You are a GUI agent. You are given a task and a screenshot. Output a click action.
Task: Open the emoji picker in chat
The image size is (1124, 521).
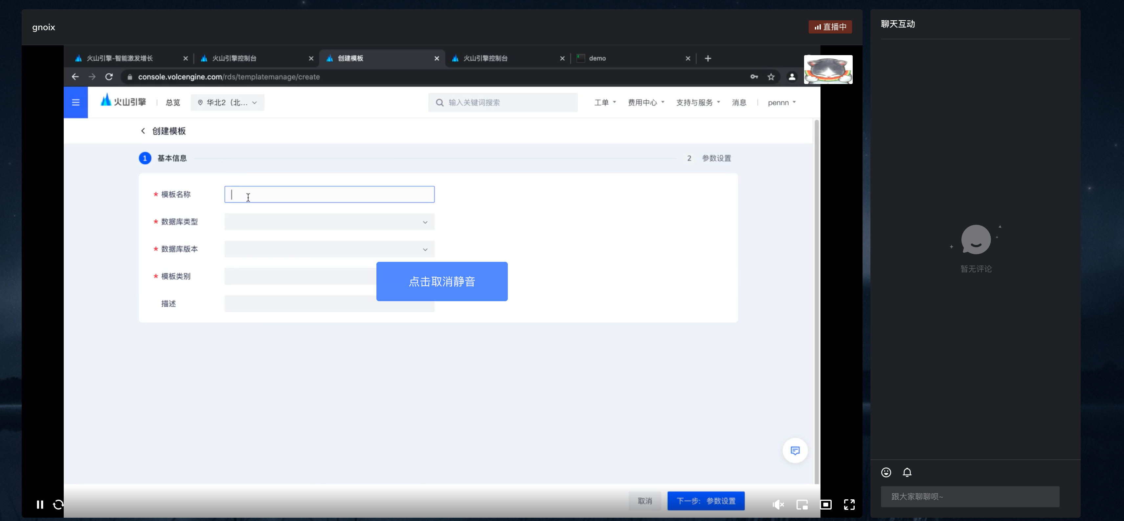pyautogui.click(x=886, y=472)
